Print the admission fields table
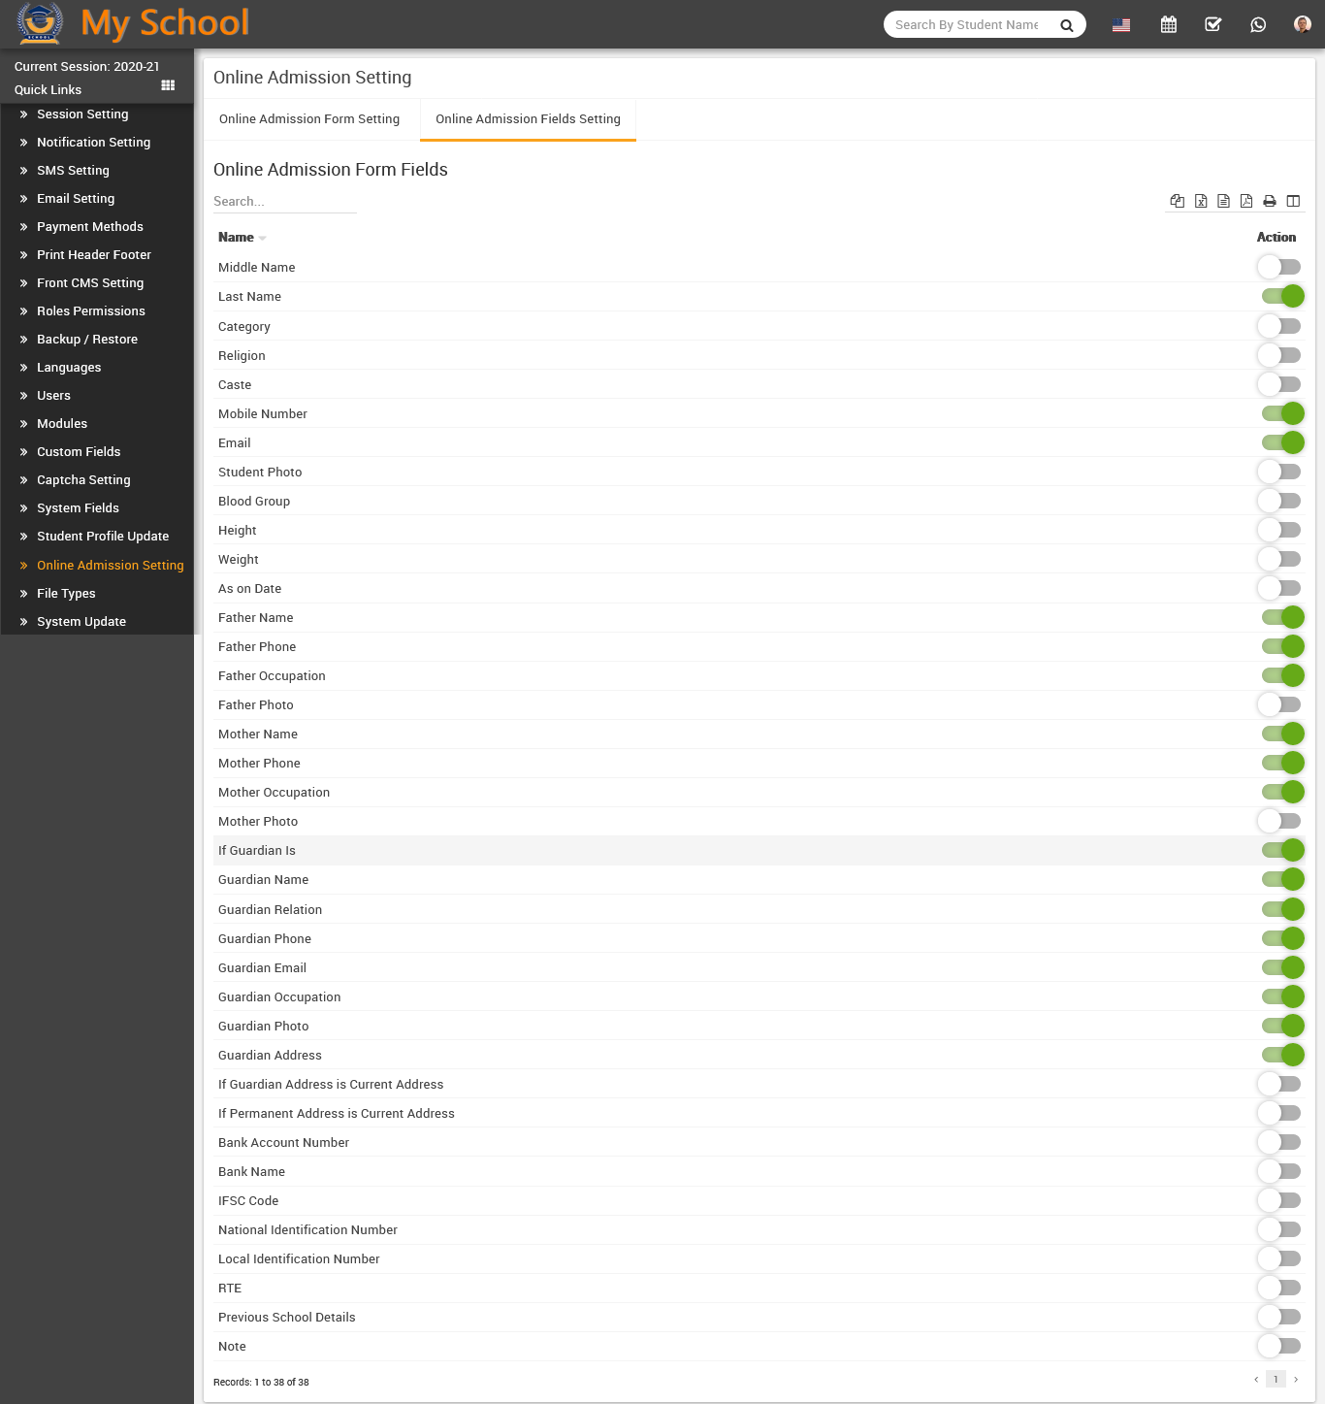The width and height of the screenshot is (1325, 1404). pyautogui.click(x=1270, y=201)
